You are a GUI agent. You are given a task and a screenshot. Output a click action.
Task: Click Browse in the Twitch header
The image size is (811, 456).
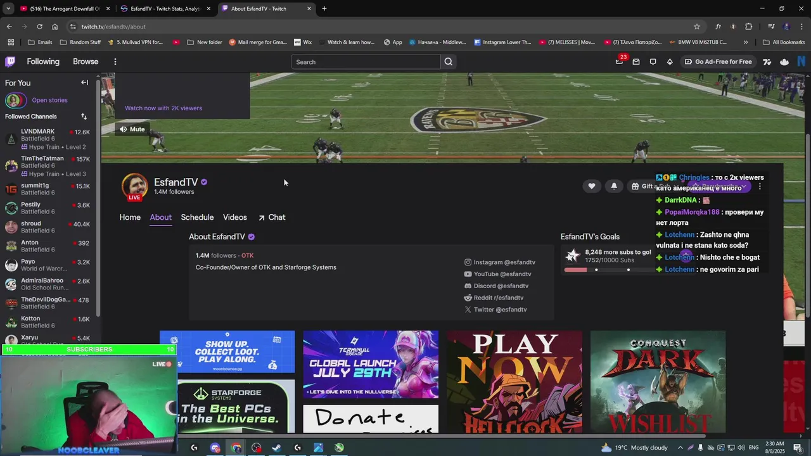(x=86, y=61)
